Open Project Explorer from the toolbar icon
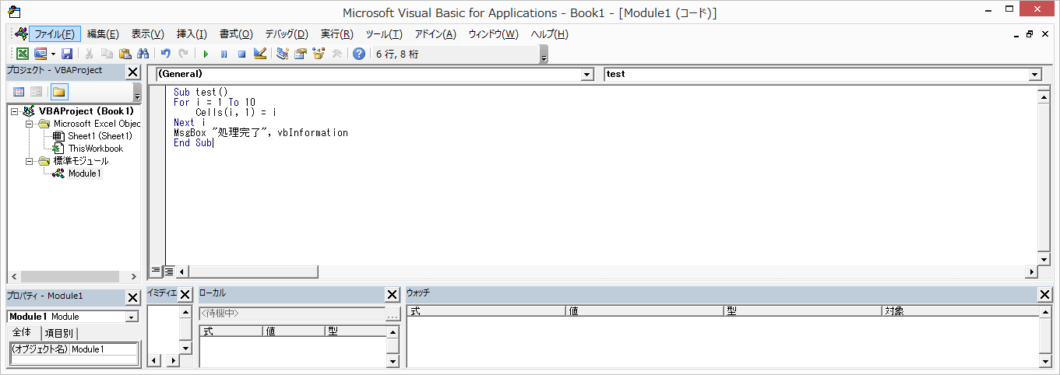Screen dimensions: 1060x375 click(x=282, y=54)
